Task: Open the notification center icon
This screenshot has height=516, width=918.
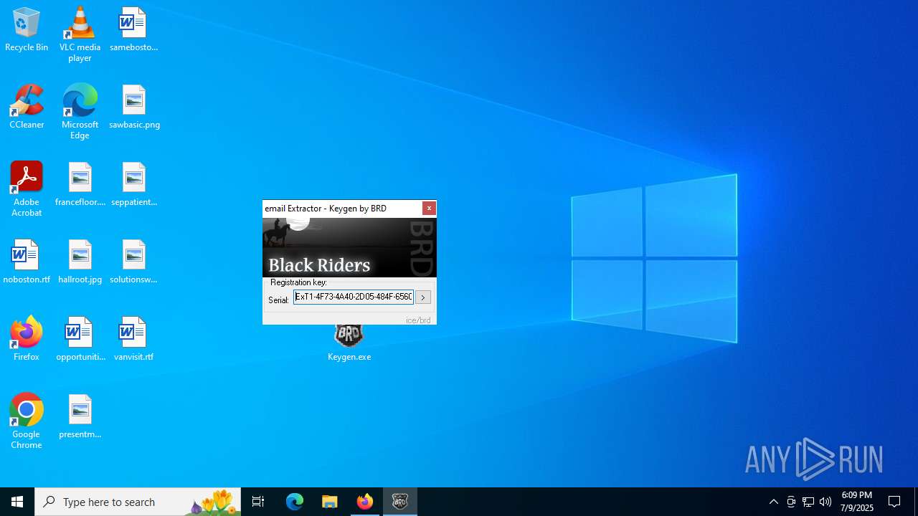Action: pyautogui.click(x=895, y=502)
